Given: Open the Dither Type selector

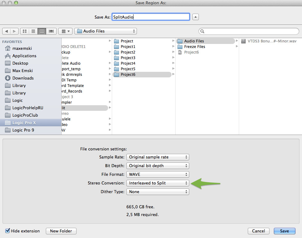Looking at the screenshot, I should (157, 192).
